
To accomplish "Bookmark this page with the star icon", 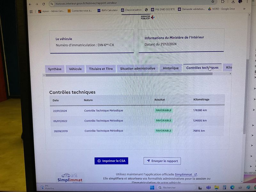I will click(213, 2).
